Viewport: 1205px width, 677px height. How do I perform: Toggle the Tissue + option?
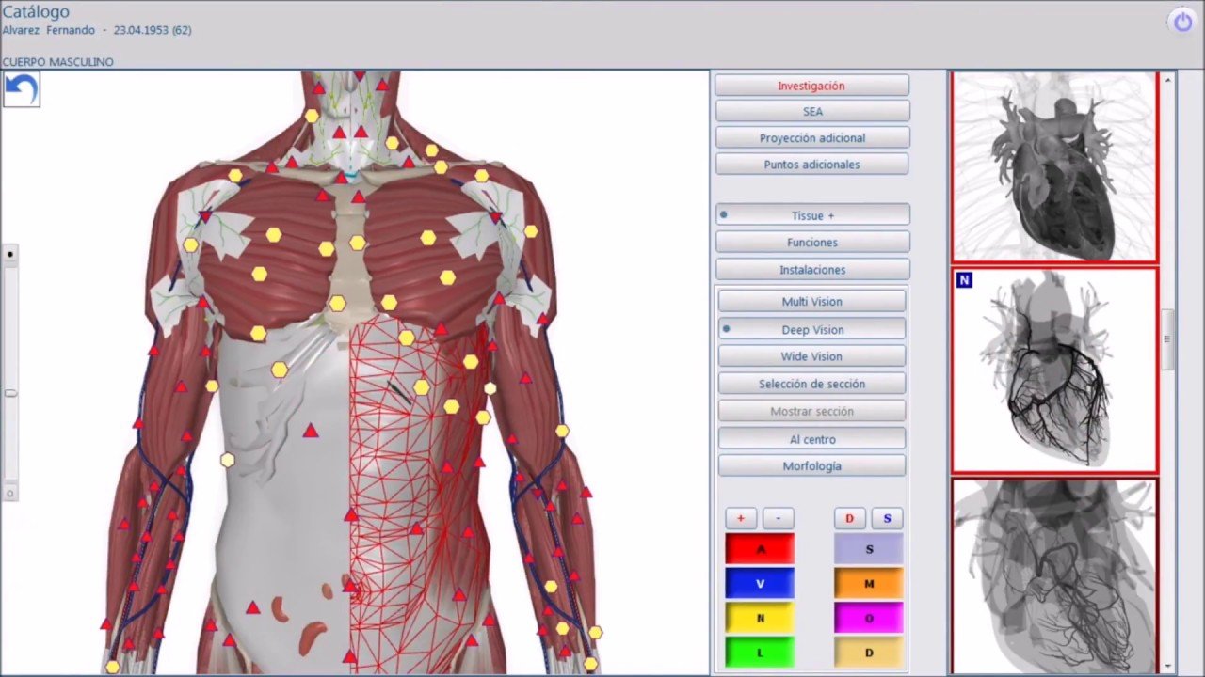click(x=811, y=215)
